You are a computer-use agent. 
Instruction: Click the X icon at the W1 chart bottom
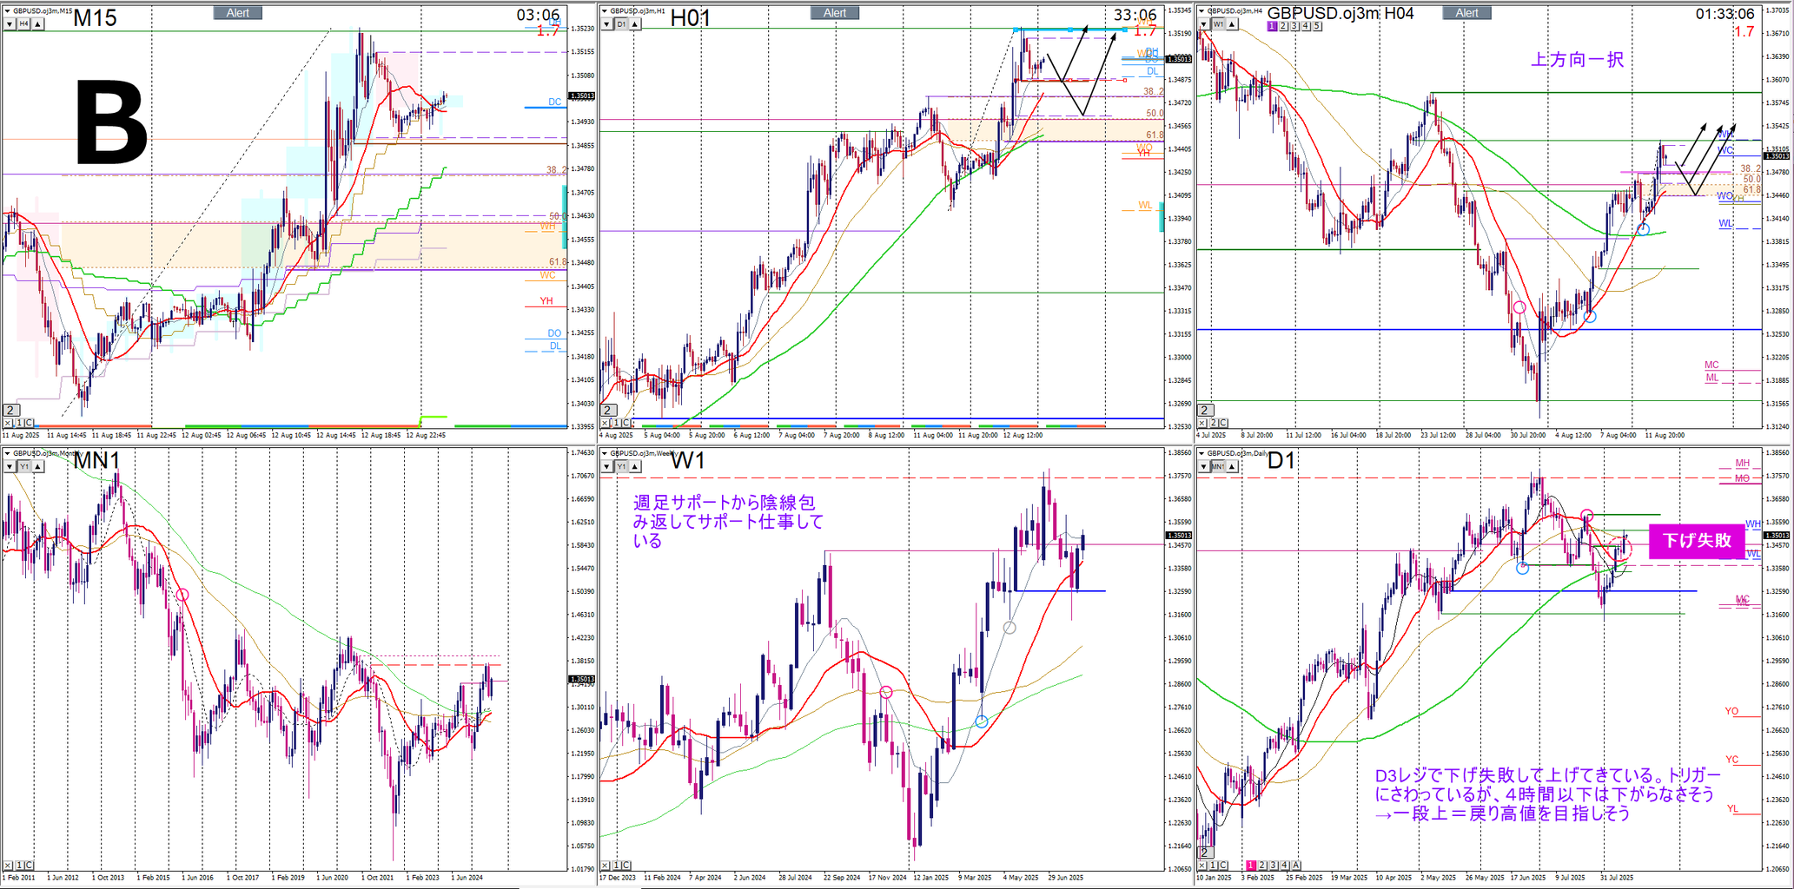tap(606, 866)
